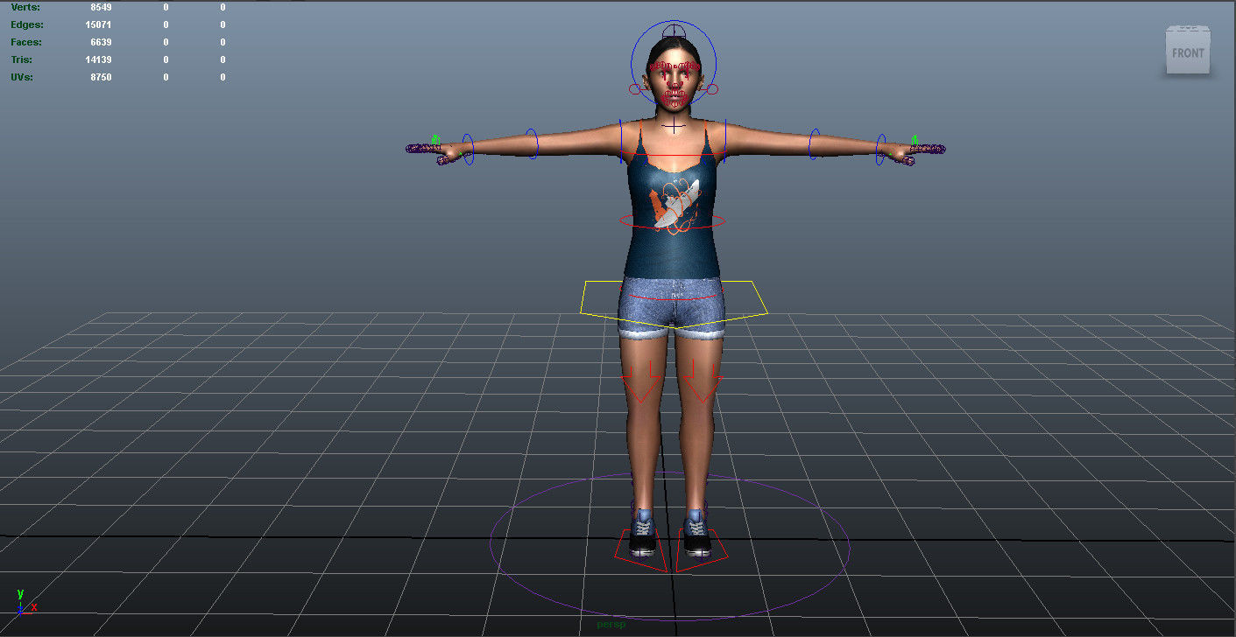This screenshot has width=1236, height=637.
Task: Select the blue wrist ring on the screen-left arm
Action: click(x=468, y=149)
